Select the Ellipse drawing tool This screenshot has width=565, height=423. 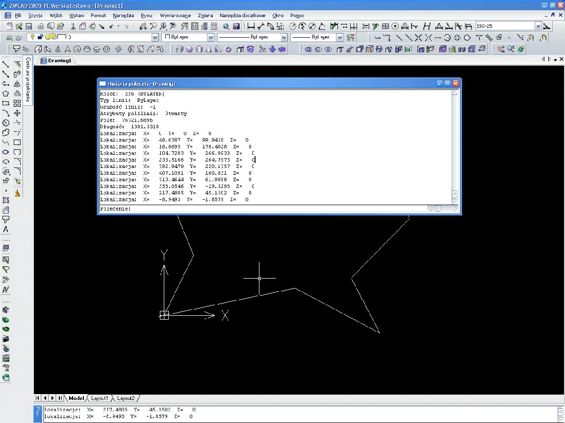click(6, 152)
